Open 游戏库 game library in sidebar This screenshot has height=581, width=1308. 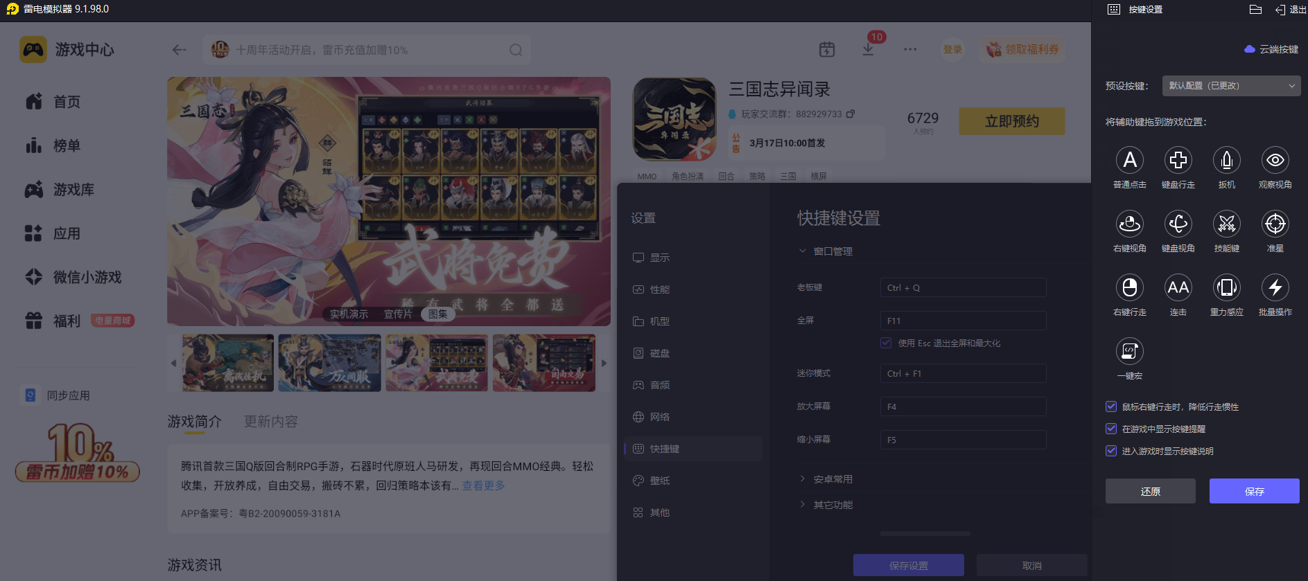pyautogui.click(x=60, y=190)
